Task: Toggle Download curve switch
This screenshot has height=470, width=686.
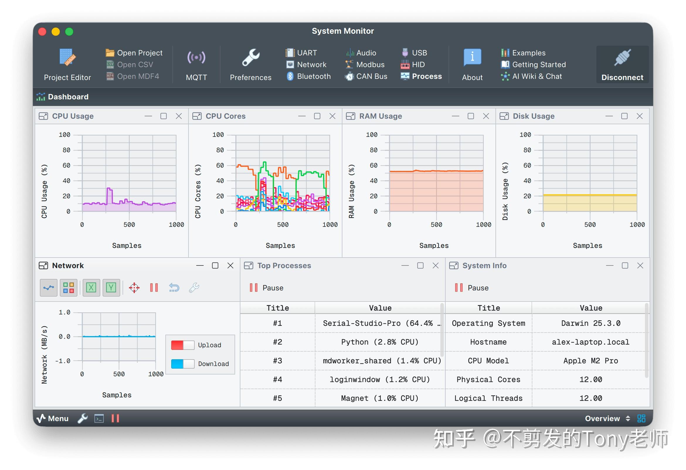Action: coord(182,364)
